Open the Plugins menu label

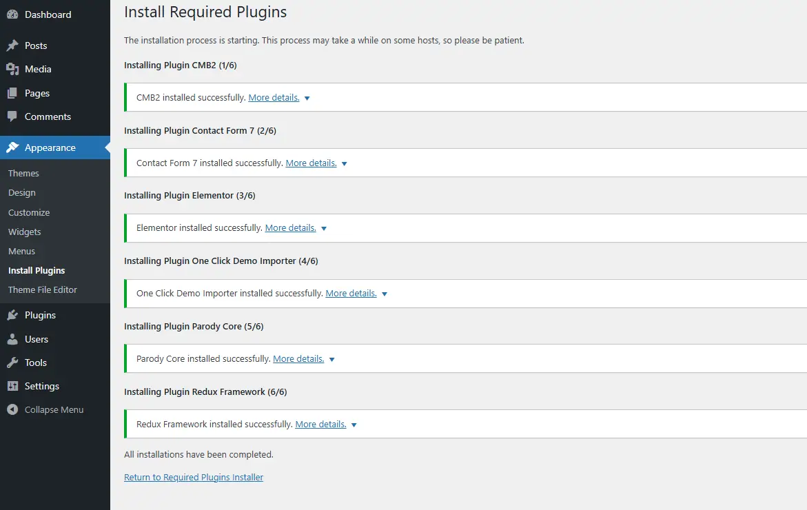40,315
